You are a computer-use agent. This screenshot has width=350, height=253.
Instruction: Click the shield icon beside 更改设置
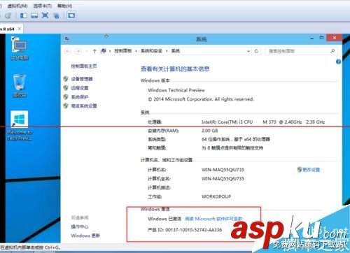tap(300, 170)
